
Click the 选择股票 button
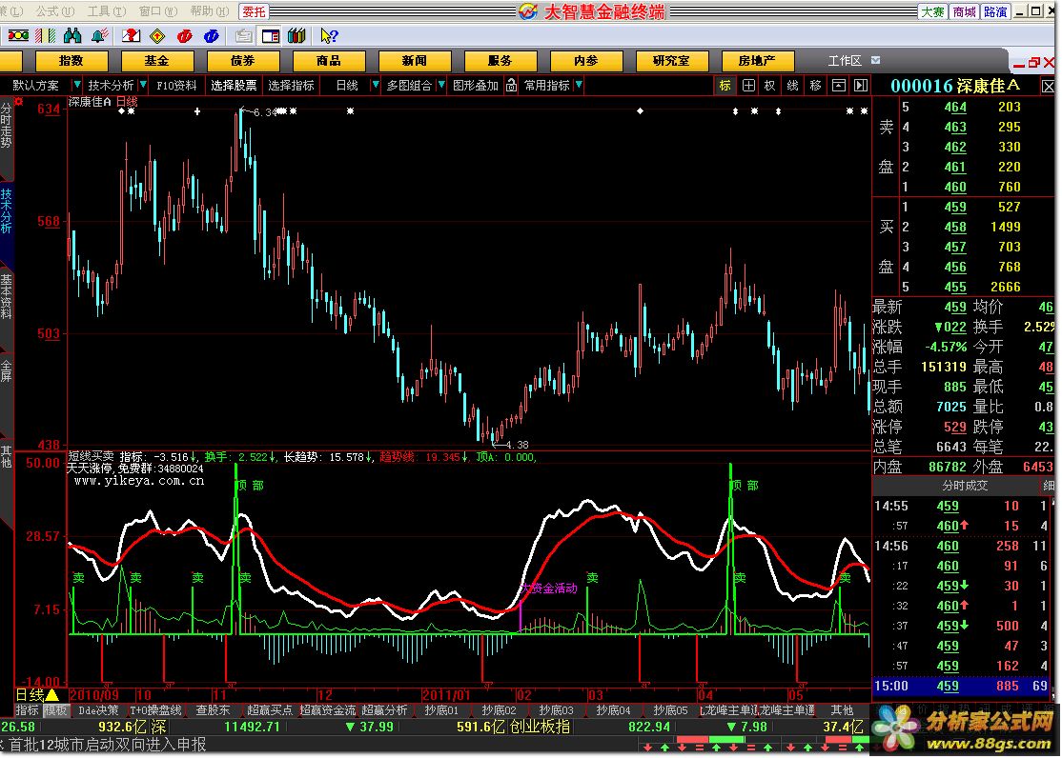(234, 86)
